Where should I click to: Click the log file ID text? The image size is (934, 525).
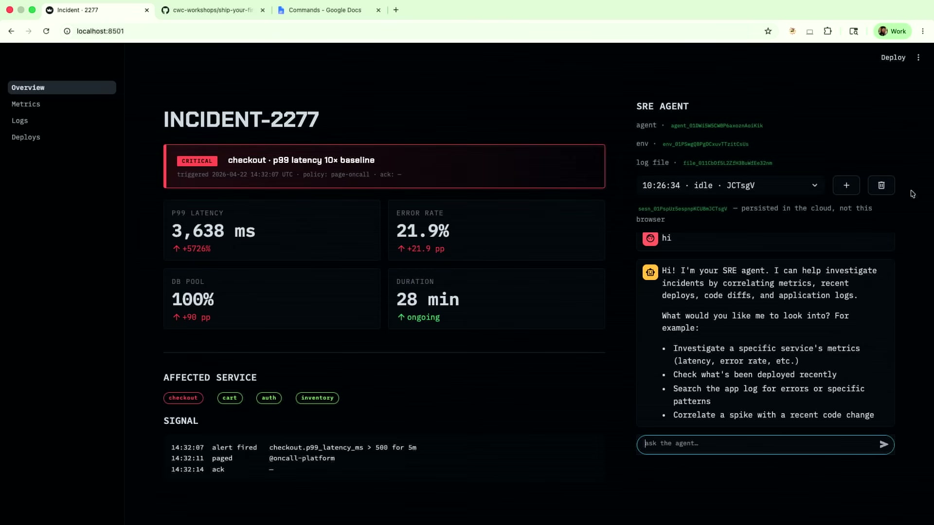728,163
